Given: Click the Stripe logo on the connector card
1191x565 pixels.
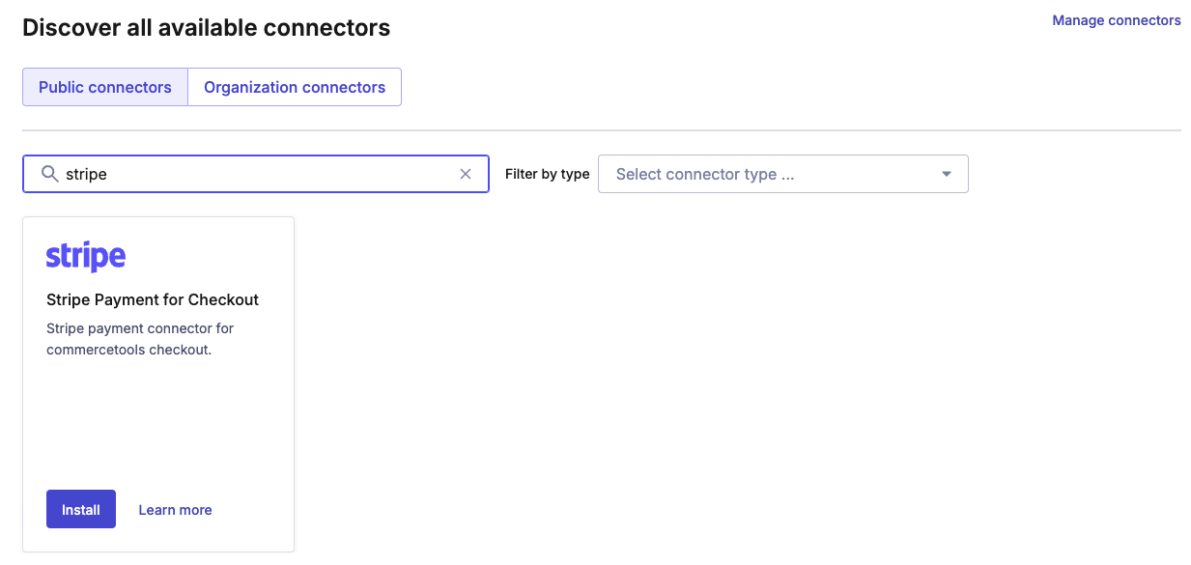Looking at the screenshot, I should pyautogui.click(x=86, y=258).
